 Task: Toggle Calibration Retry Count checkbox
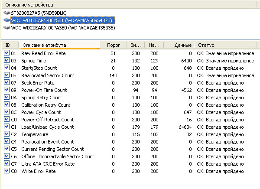(6, 104)
